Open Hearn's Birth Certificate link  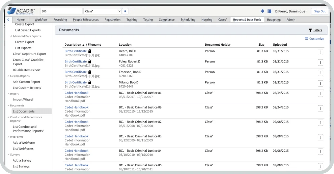pyautogui.click(x=76, y=51)
